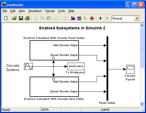Open a file with the folder icon

pos(14,18)
